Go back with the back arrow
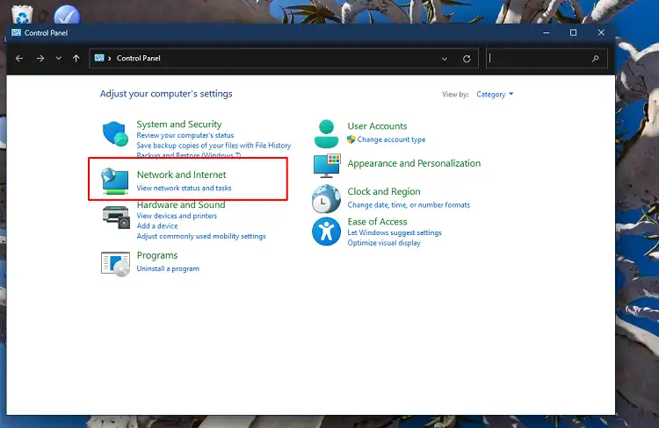This screenshot has width=659, height=428. click(19, 59)
